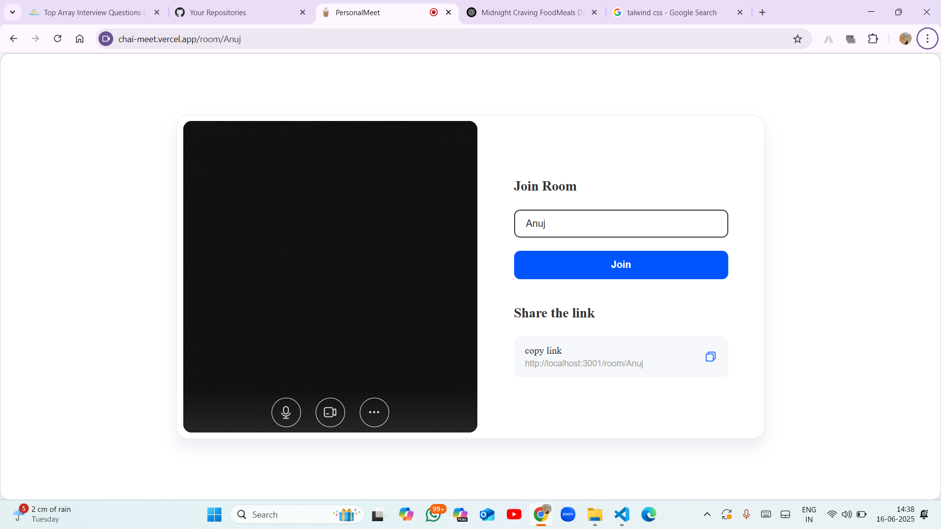This screenshot has height=529, width=941.
Task: Open the tab search dropdown
Action: (x=13, y=13)
